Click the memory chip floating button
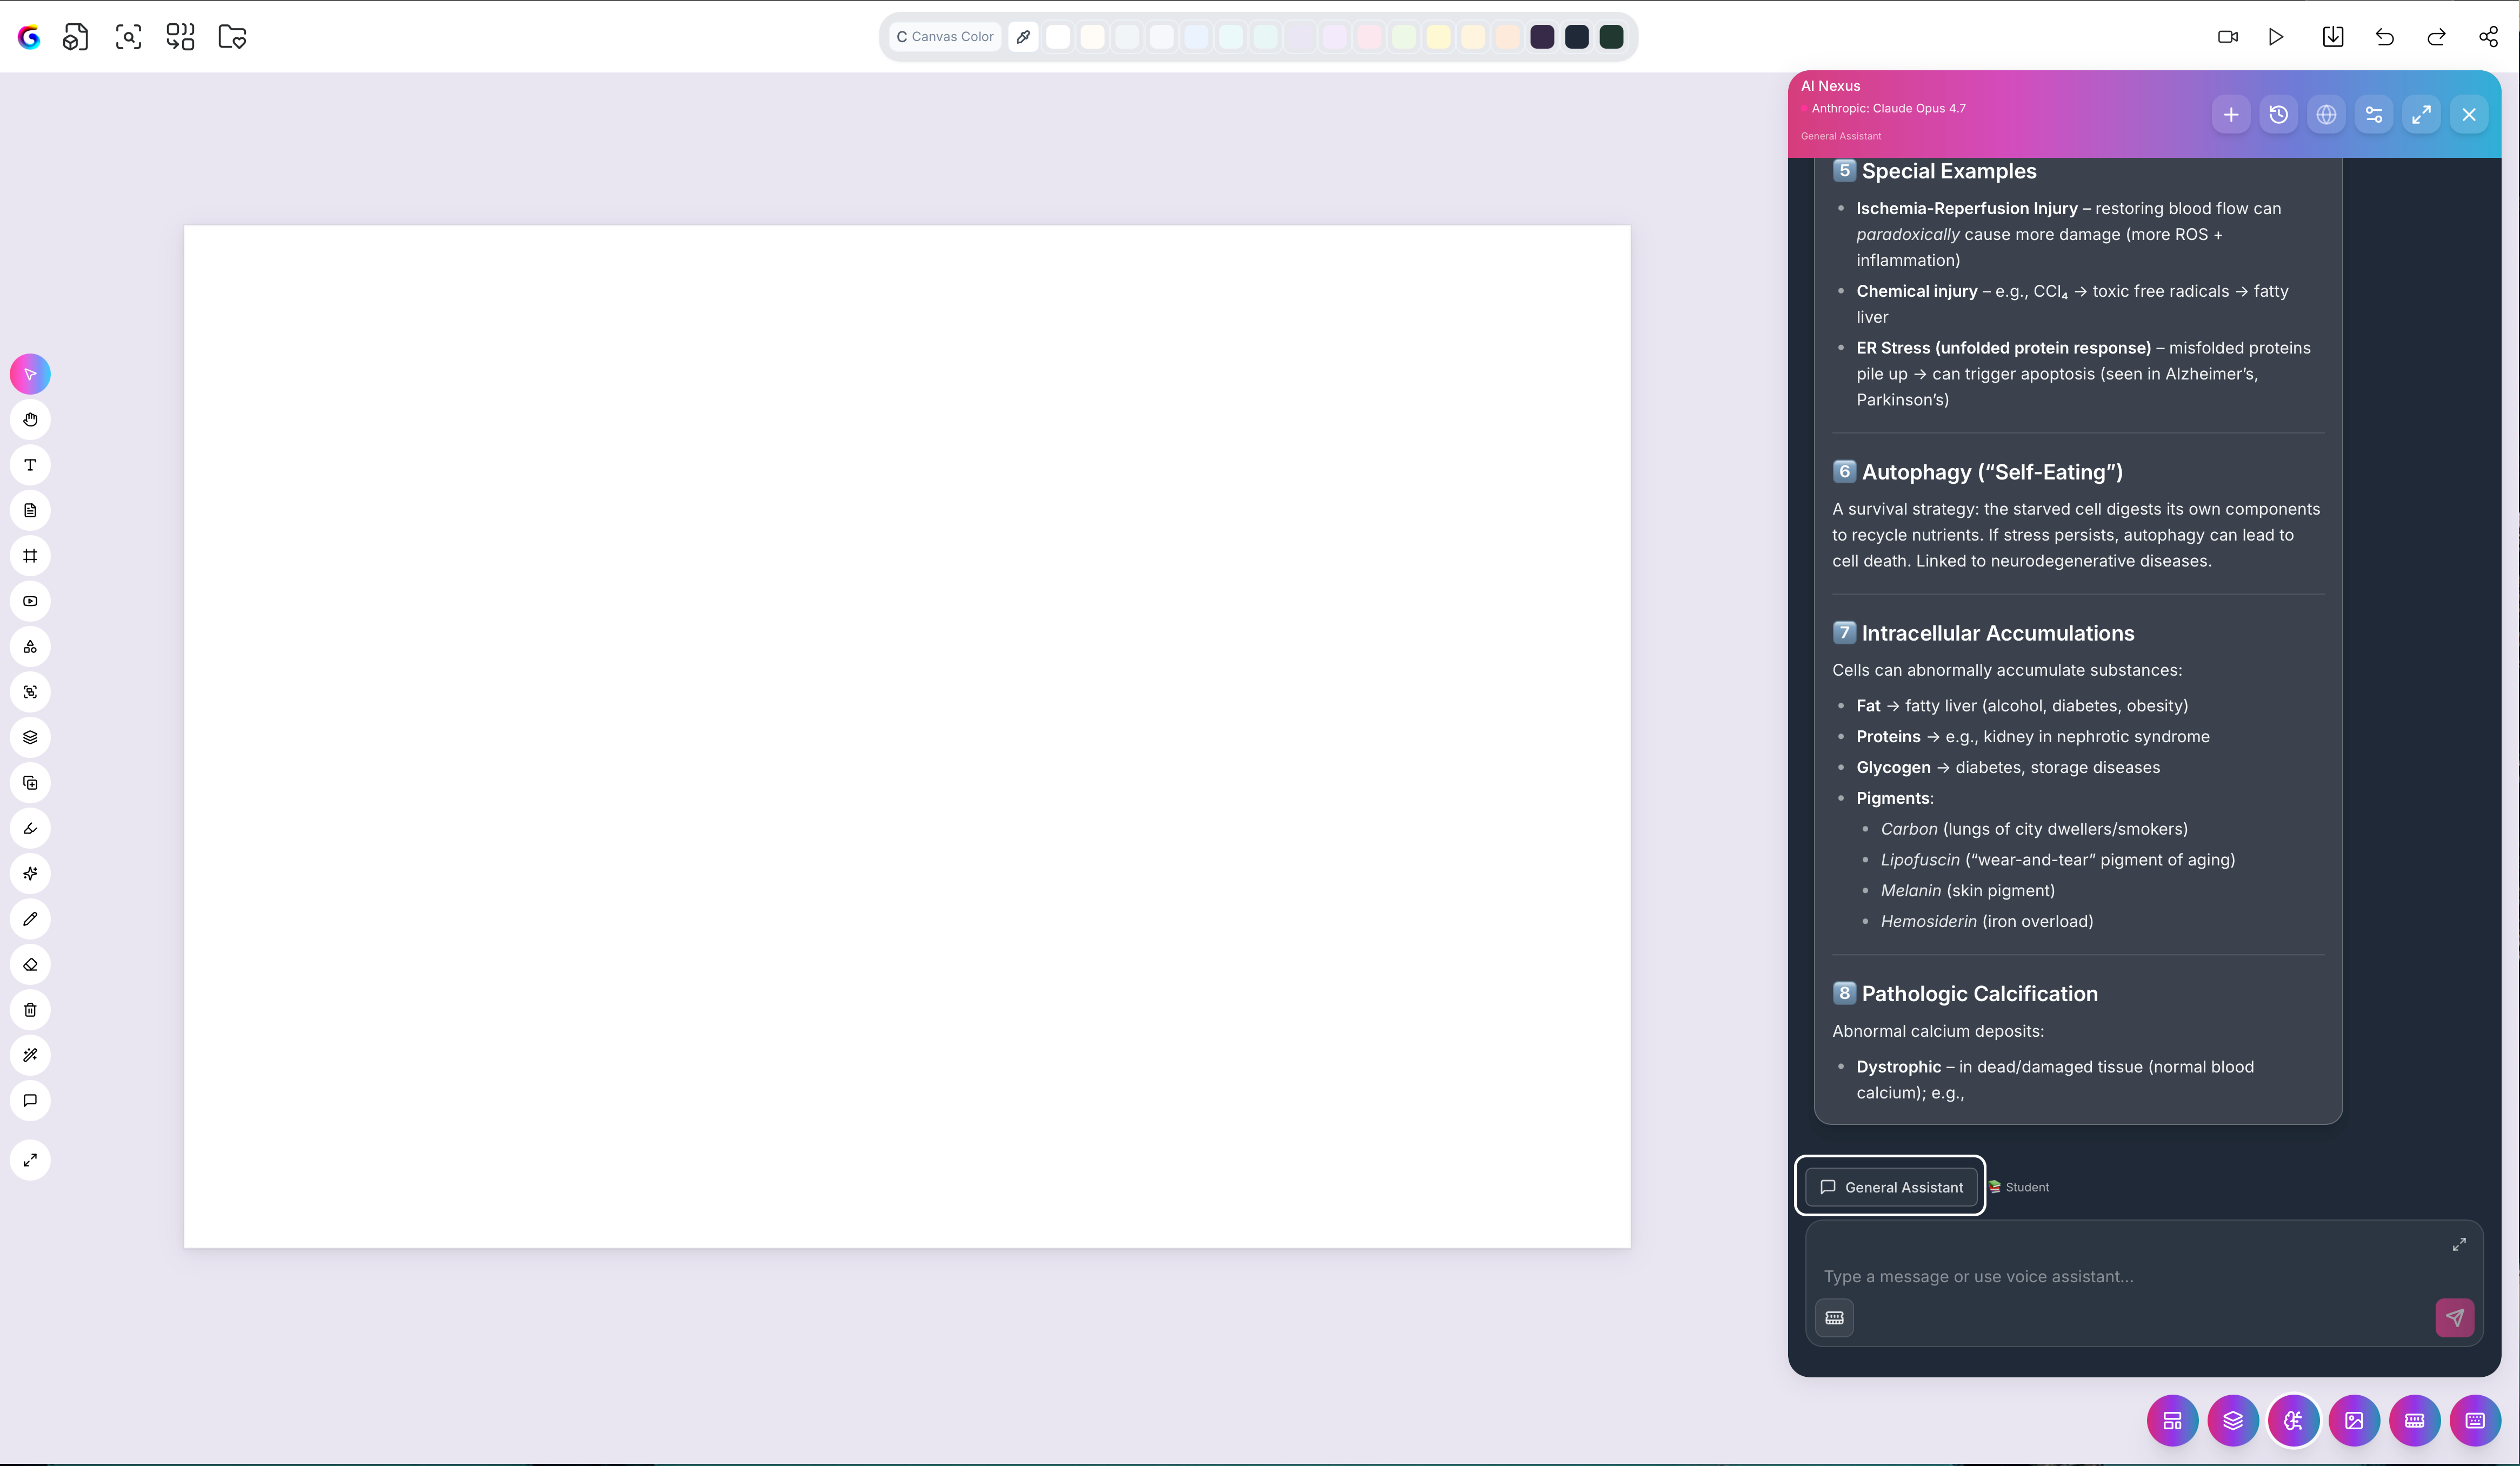 2415,1421
